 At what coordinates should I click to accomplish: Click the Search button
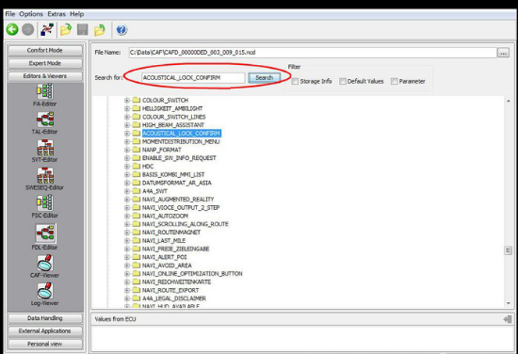click(x=265, y=77)
